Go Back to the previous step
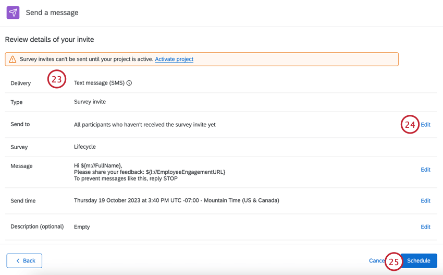The height and width of the screenshot is (275, 443). click(24, 261)
